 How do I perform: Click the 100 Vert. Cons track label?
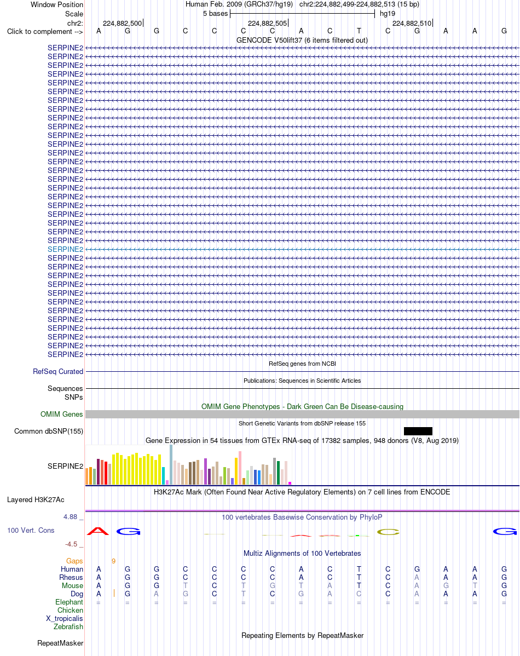click(x=31, y=531)
